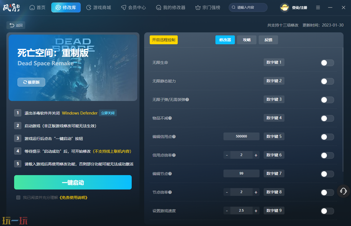Click 信用点倍率 value field showing 2
Viewport: 351px width, 226px height.
click(241, 155)
